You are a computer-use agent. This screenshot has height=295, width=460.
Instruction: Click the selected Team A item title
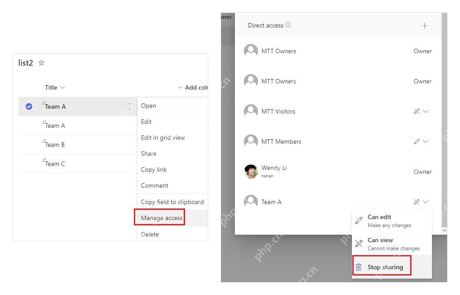[x=55, y=106]
